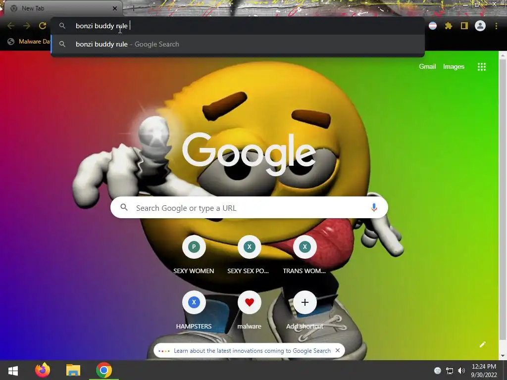This screenshot has height=380, width=507.
Task: Open the Gmail link
Action: coord(427,67)
